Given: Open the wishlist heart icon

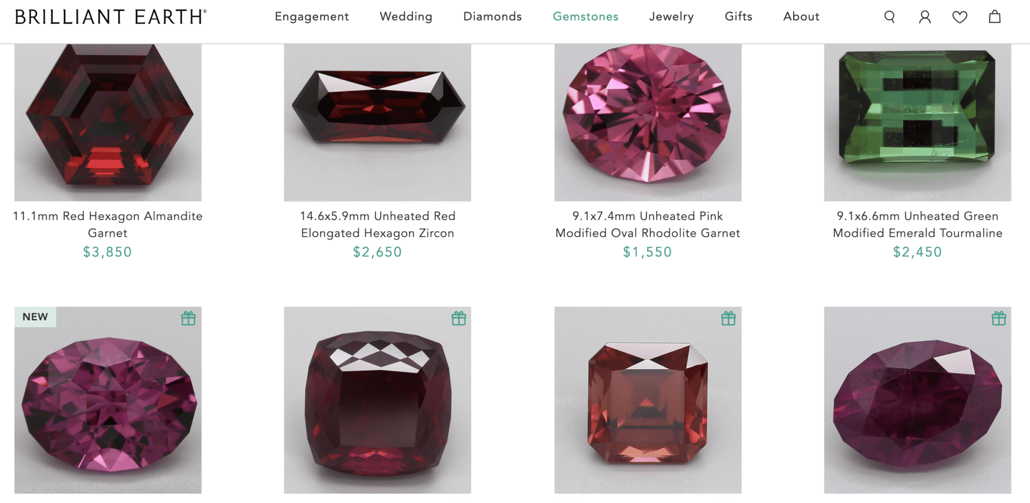Looking at the screenshot, I should click(x=960, y=17).
